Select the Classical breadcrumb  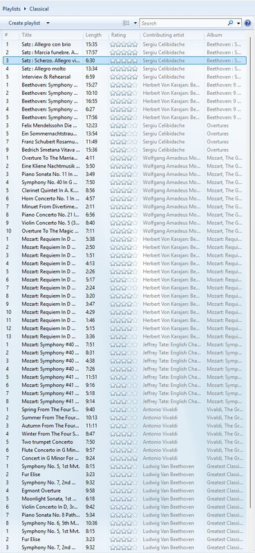click(x=39, y=9)
